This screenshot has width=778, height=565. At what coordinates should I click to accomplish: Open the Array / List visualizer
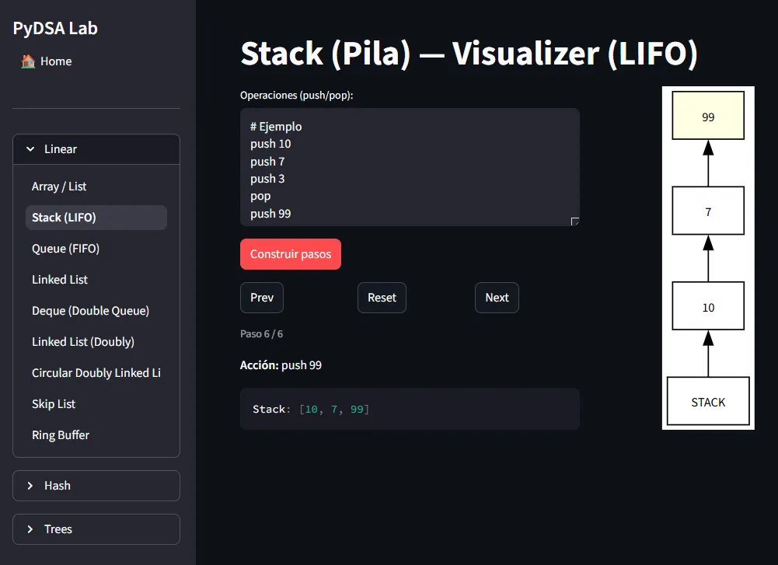tap(59, 186)
